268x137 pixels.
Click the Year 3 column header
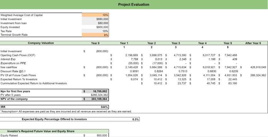pyautogui.click(x=176, y=43)
